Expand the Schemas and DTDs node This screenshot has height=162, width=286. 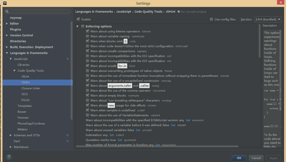pyautogui.click(x=10, y=135)
